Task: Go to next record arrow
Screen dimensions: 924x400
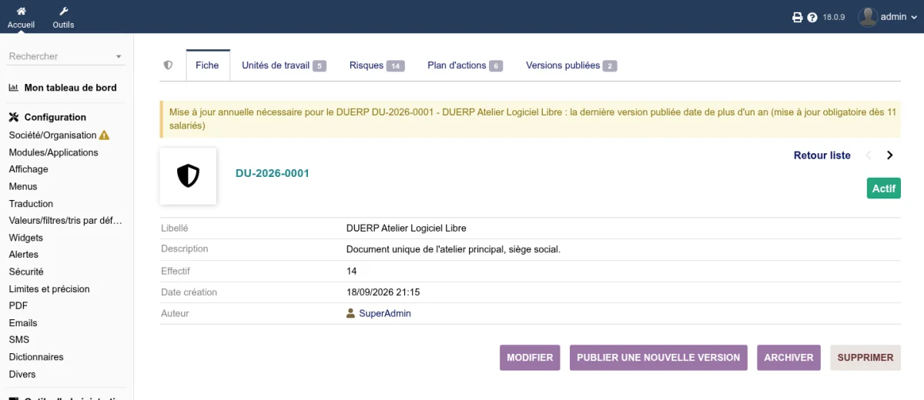Action: (x=890, y=155)
